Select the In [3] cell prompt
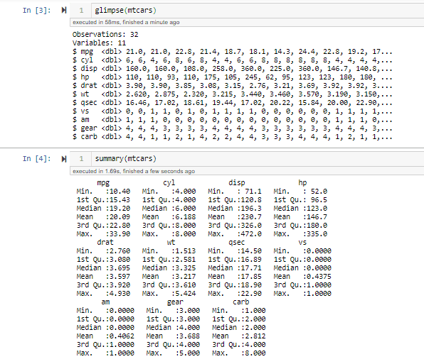 point(36,10)
